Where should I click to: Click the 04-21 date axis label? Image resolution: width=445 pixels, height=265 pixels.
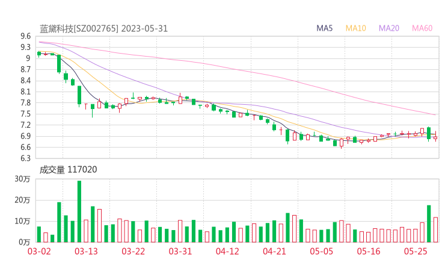tap(274, 251)
